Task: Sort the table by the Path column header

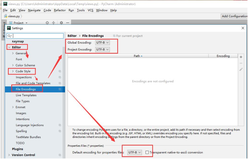Action: (138, 56)
